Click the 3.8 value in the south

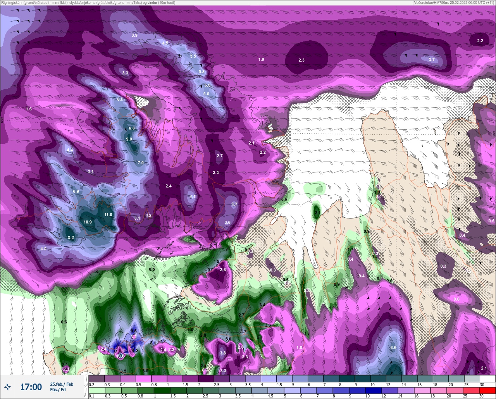coord(223,353)
